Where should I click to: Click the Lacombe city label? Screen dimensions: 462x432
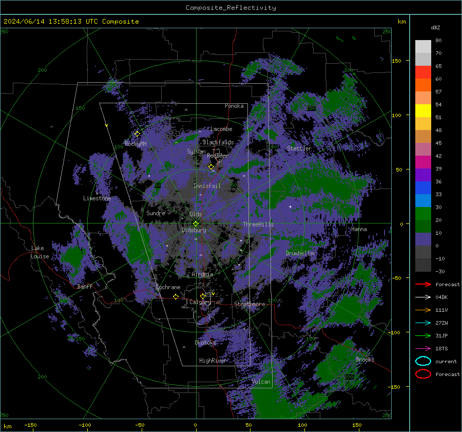coord(221,129)
